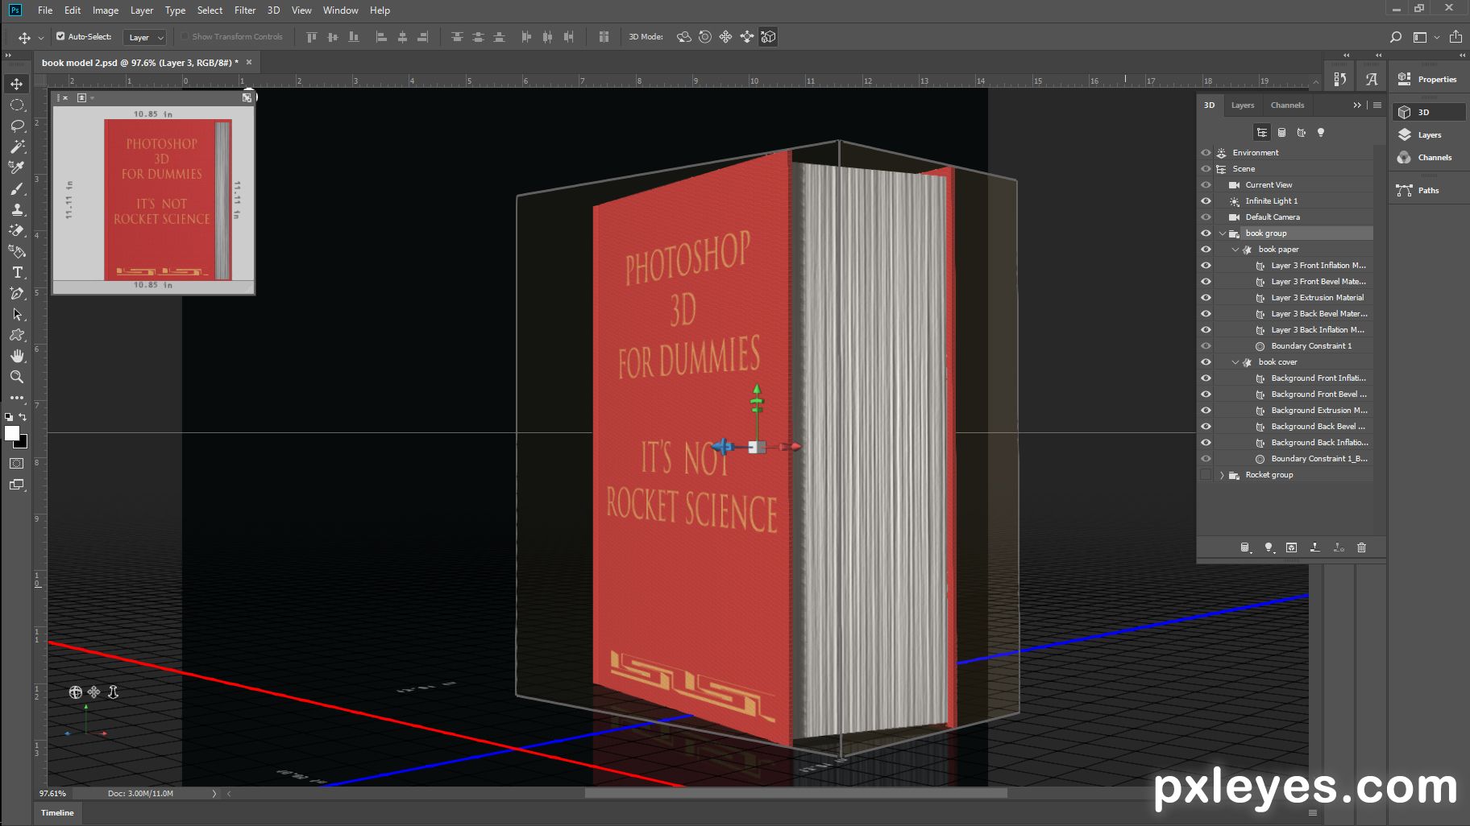
Task: Choose Roll 3D Object mode
Action: (x=705, y=37)
